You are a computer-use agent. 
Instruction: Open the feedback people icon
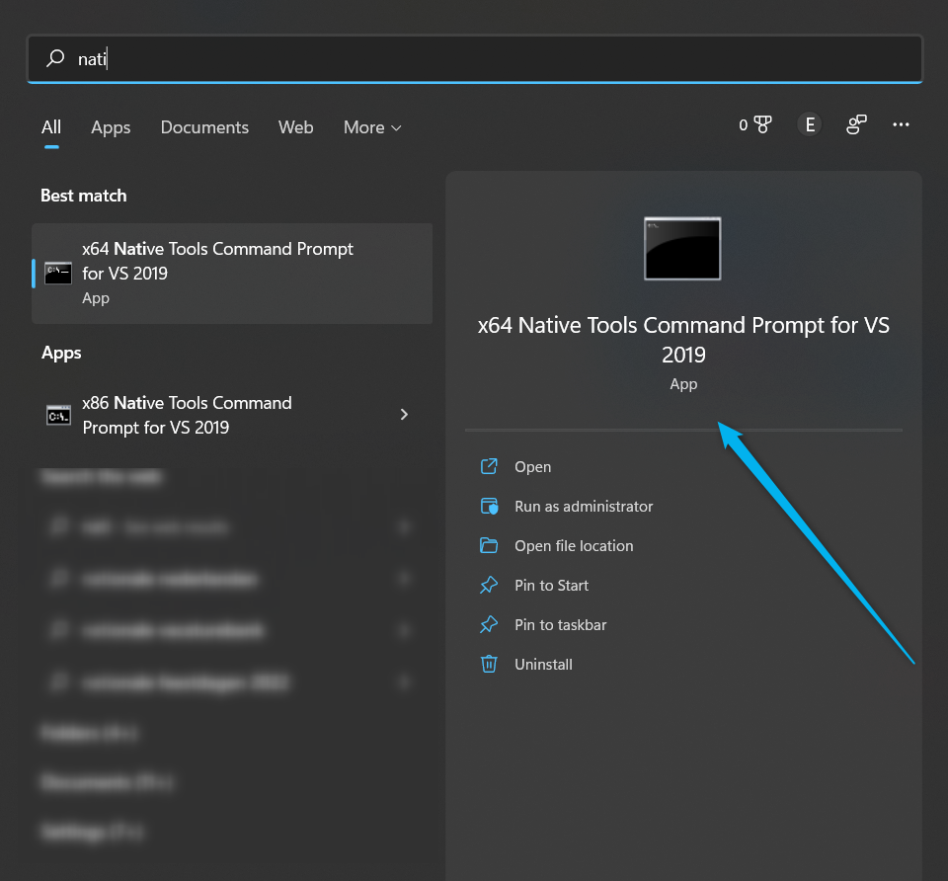point(856,124)
